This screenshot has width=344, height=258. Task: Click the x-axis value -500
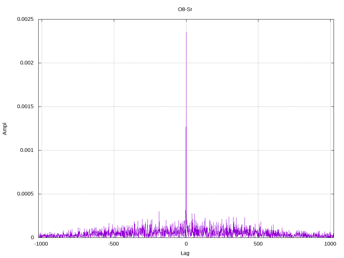114,244
